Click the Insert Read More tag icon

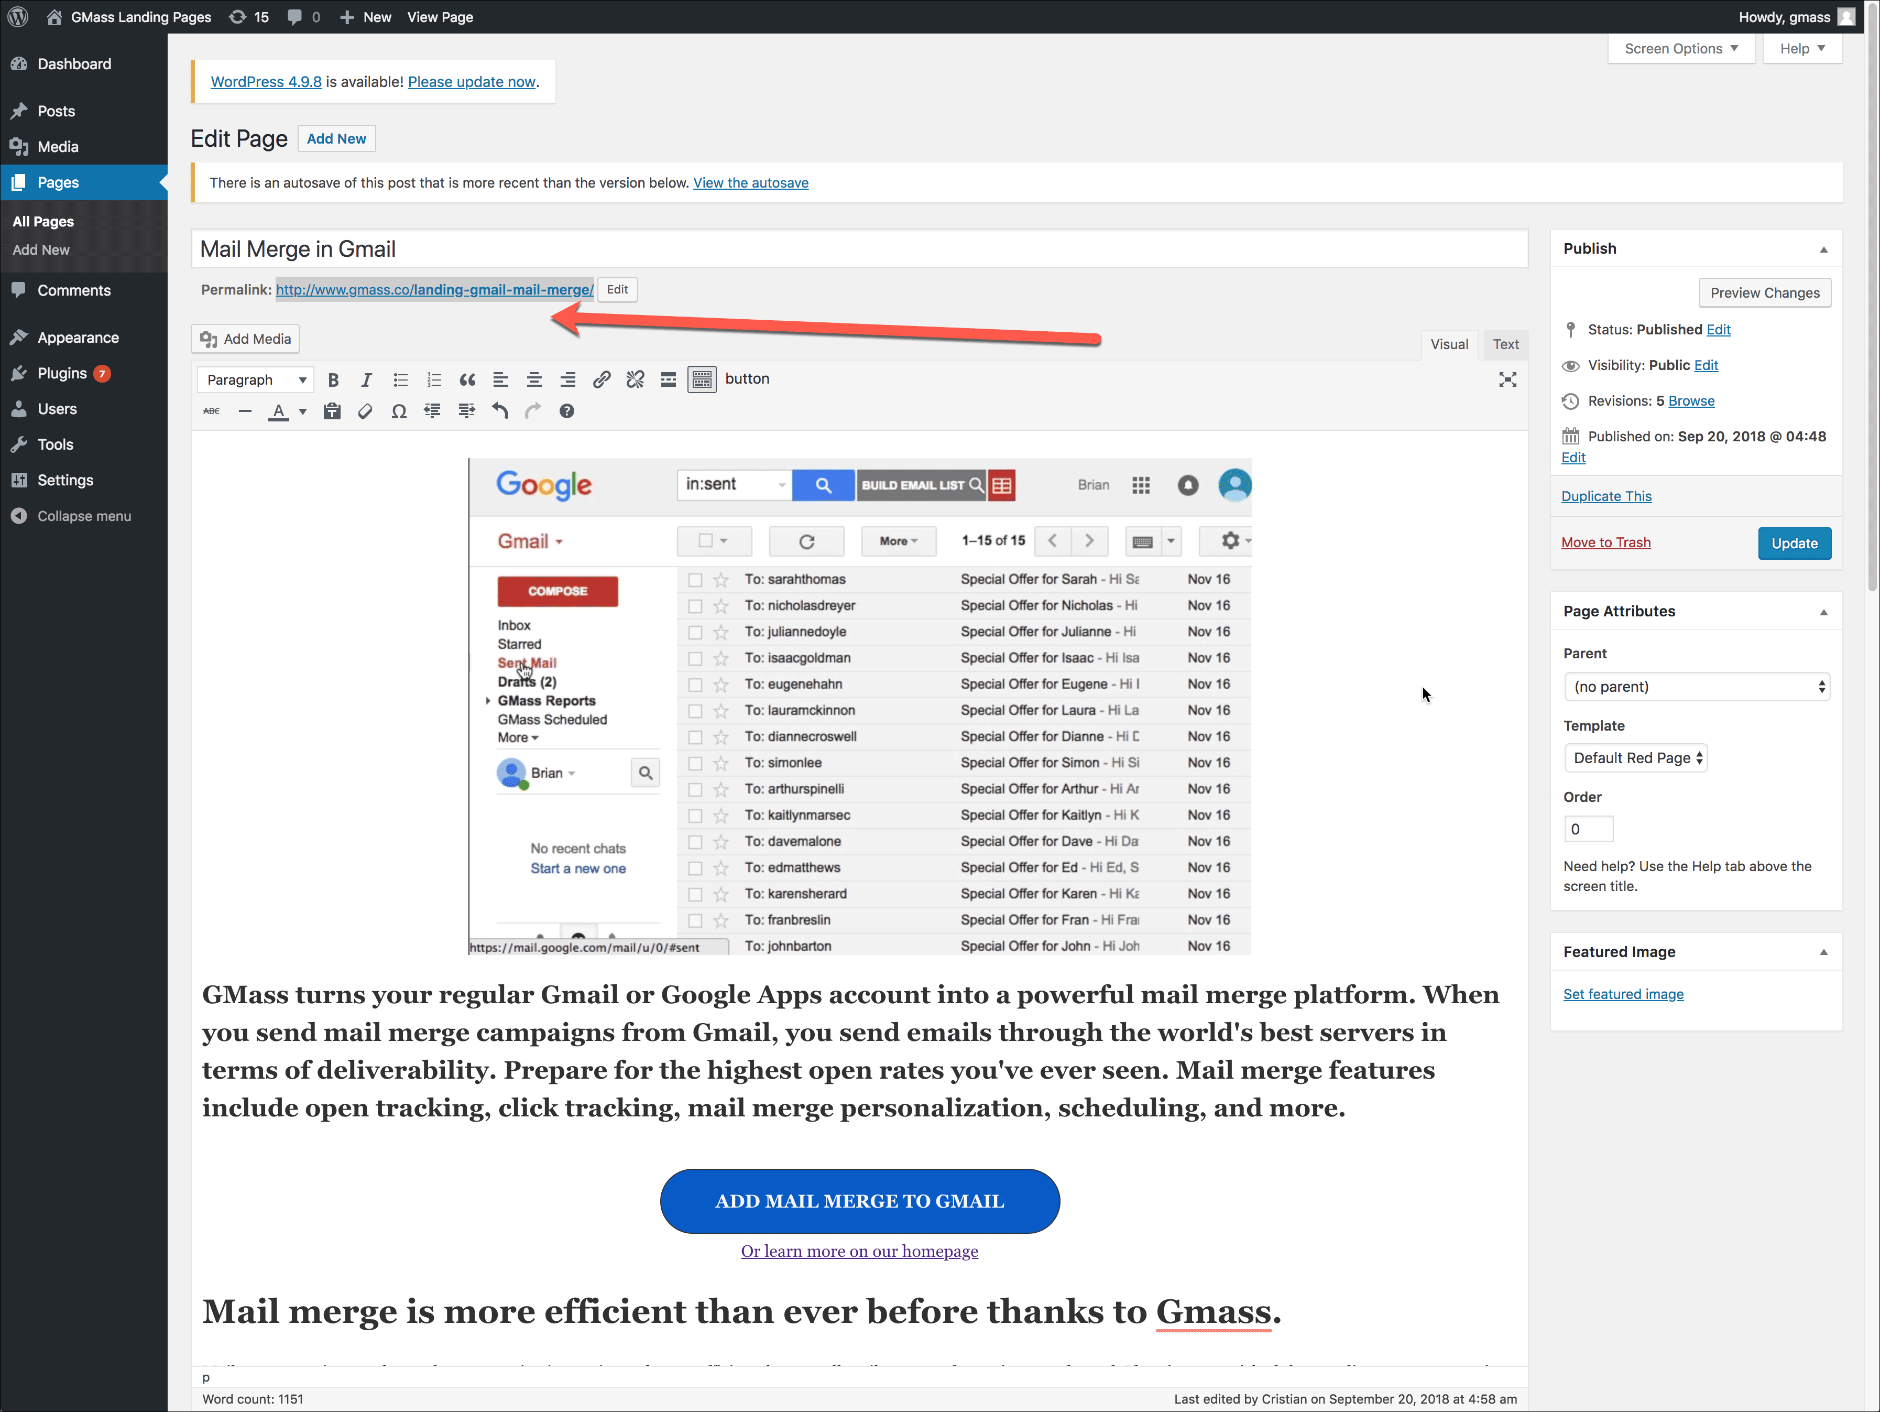(x=668, y=380)
